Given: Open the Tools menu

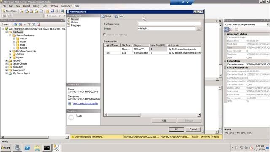Looking at the screenshot, I should tap(45, 6).
